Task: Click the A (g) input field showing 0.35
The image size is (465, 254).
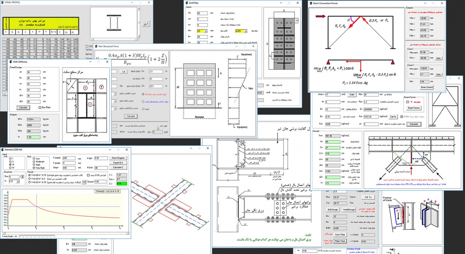Action: click(101, 158)
